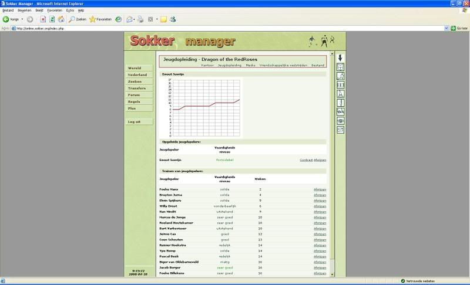Click the trusted sites status bar indicator

(x=418, y=281)
